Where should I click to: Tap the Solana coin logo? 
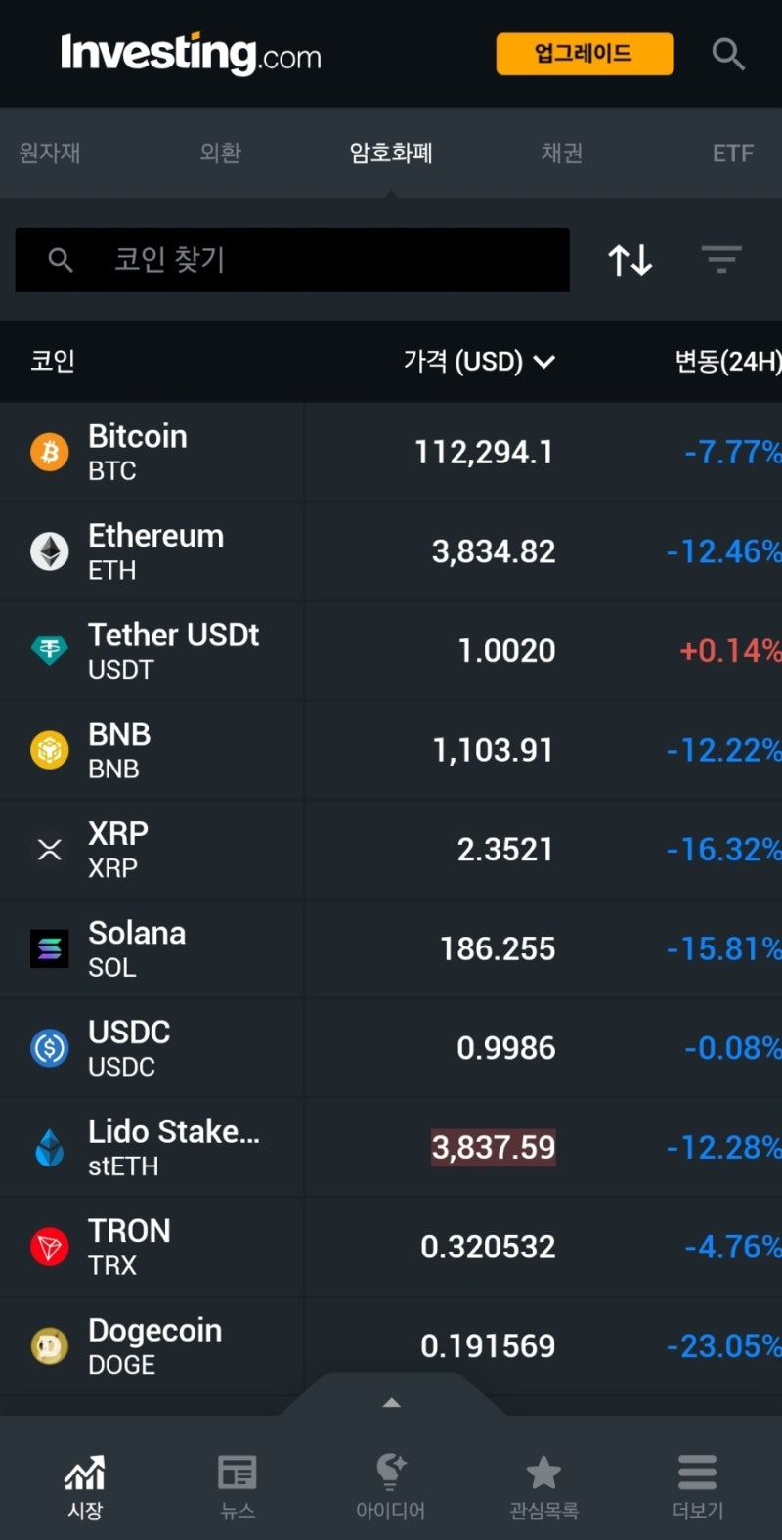click(x=50, y=948)
